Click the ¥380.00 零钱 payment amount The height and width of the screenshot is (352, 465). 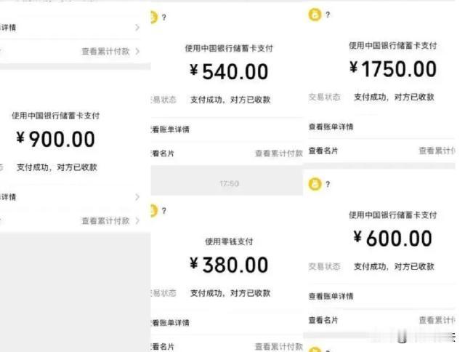point(229,265)
